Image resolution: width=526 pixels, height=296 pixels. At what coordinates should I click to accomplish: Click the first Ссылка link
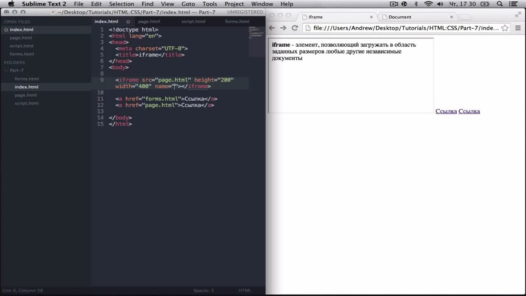446,111
